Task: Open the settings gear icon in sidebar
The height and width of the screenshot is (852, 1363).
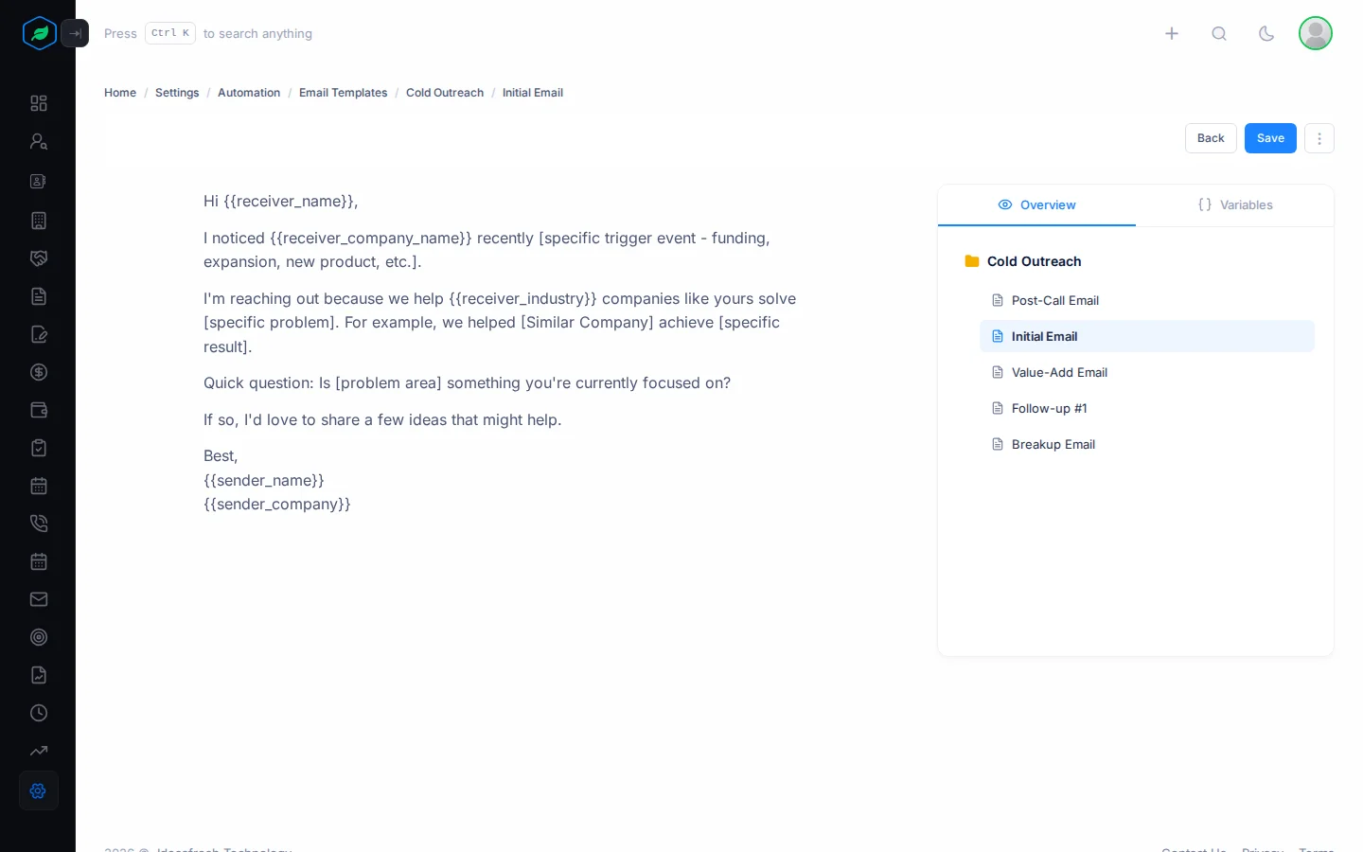Action: click(39, 790)
